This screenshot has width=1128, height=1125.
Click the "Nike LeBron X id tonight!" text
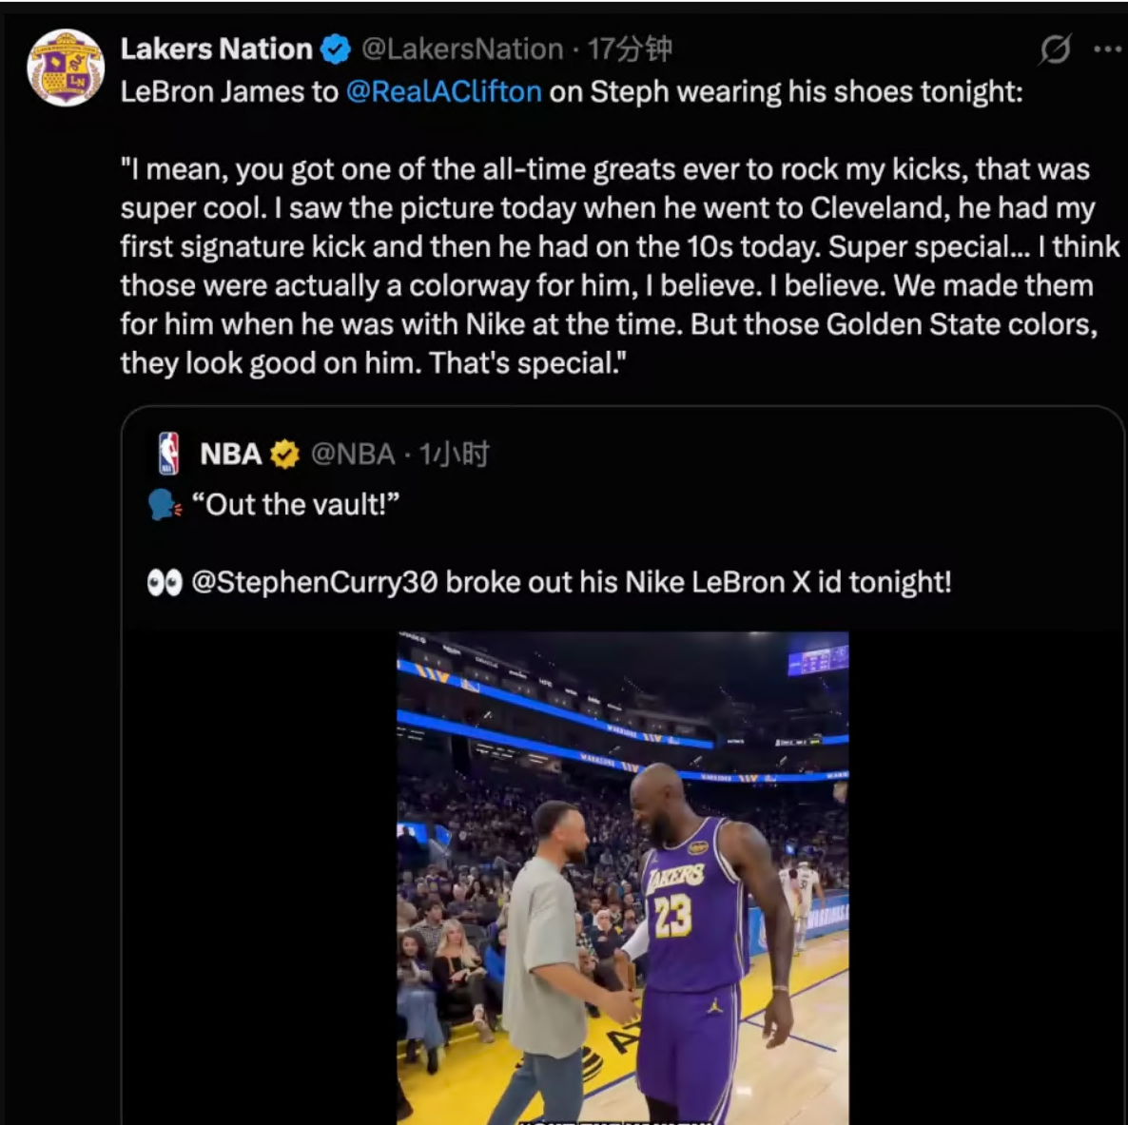click(x=788, y=582)
